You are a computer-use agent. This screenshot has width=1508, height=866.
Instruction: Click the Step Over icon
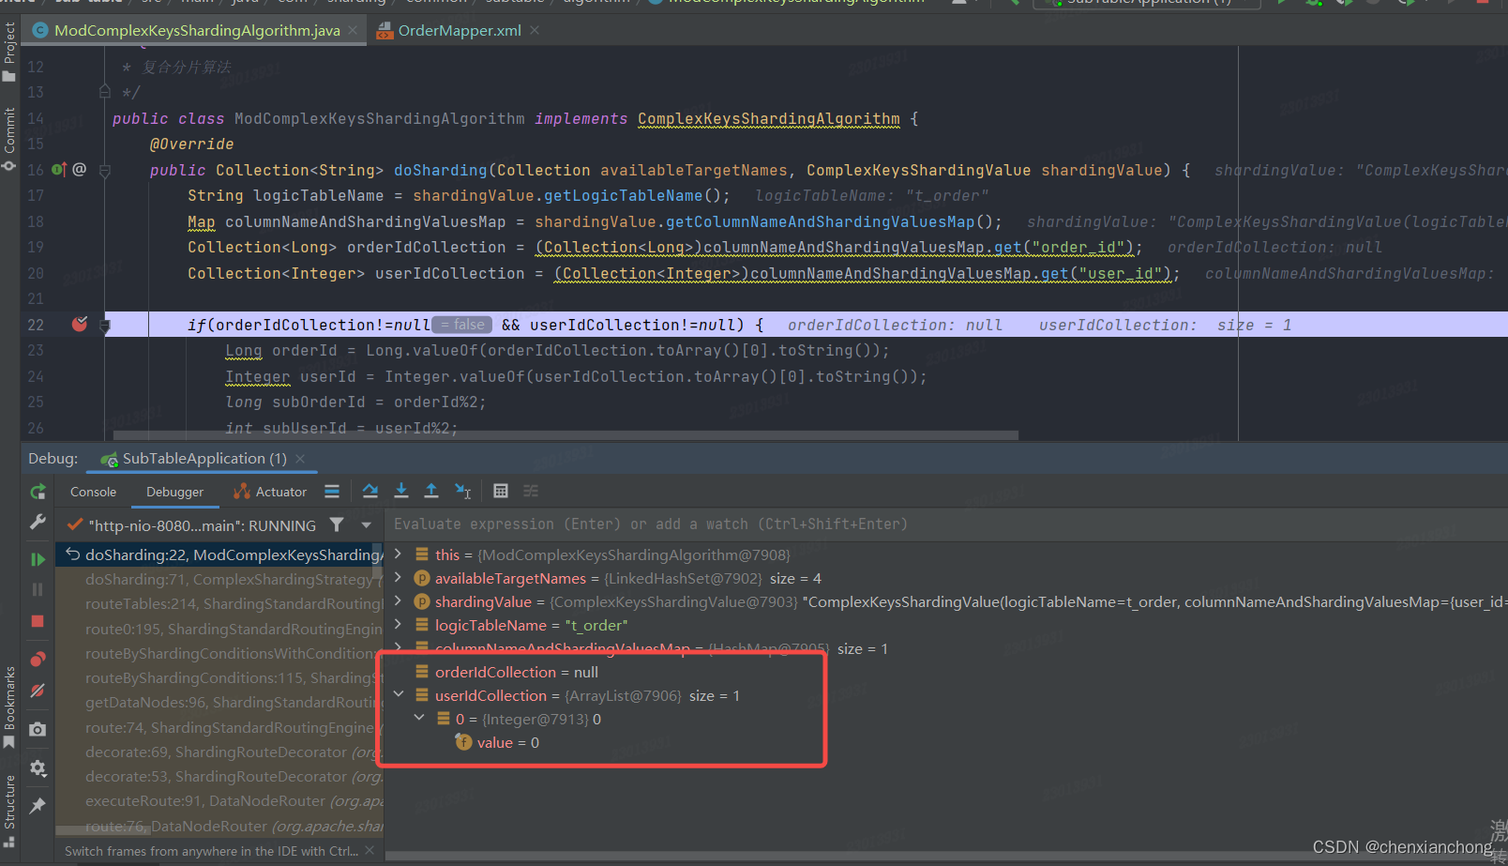370,491
